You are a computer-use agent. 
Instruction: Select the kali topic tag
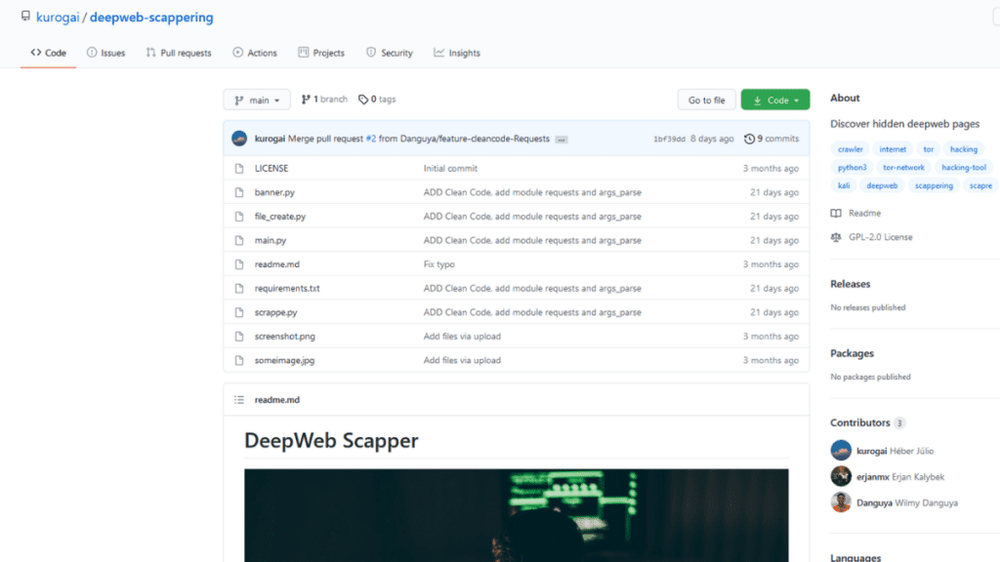click(x=844, y=186)
